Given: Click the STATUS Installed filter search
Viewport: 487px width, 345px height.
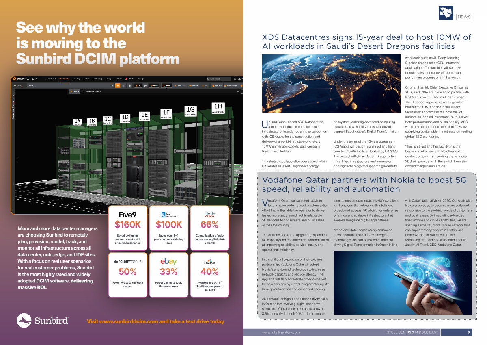Looking at the screenshot, I should pos(93,91).
